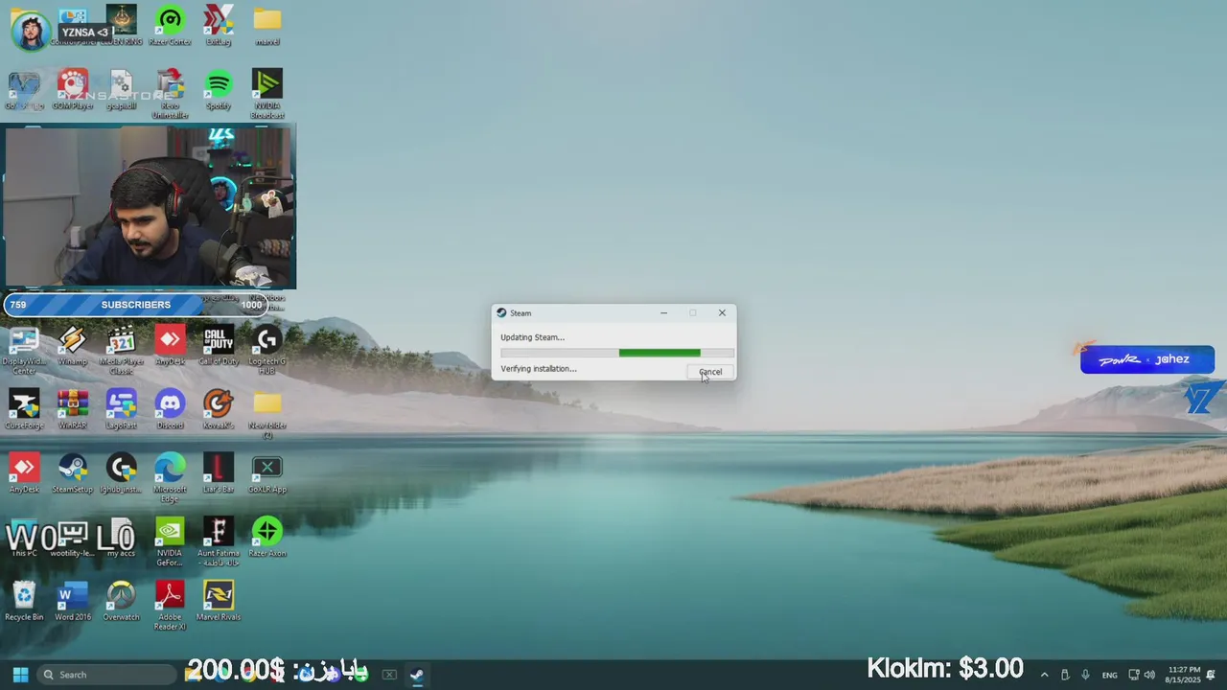
Task: Launch Razer Cortex from the desktop
Action: pos(170,25)
